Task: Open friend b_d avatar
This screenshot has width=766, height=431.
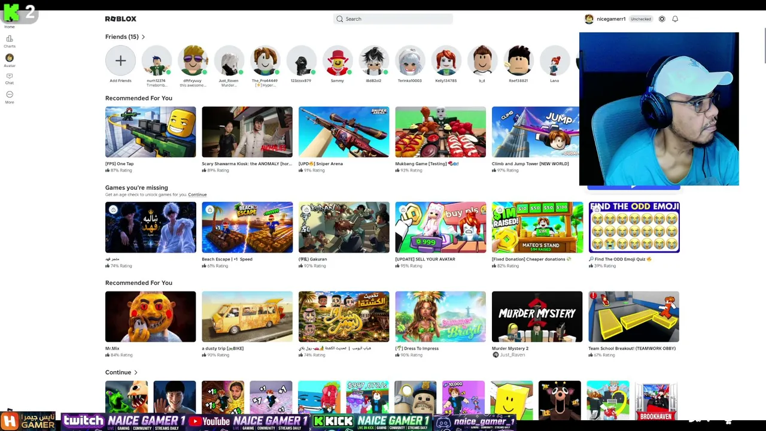Action: 482,61
